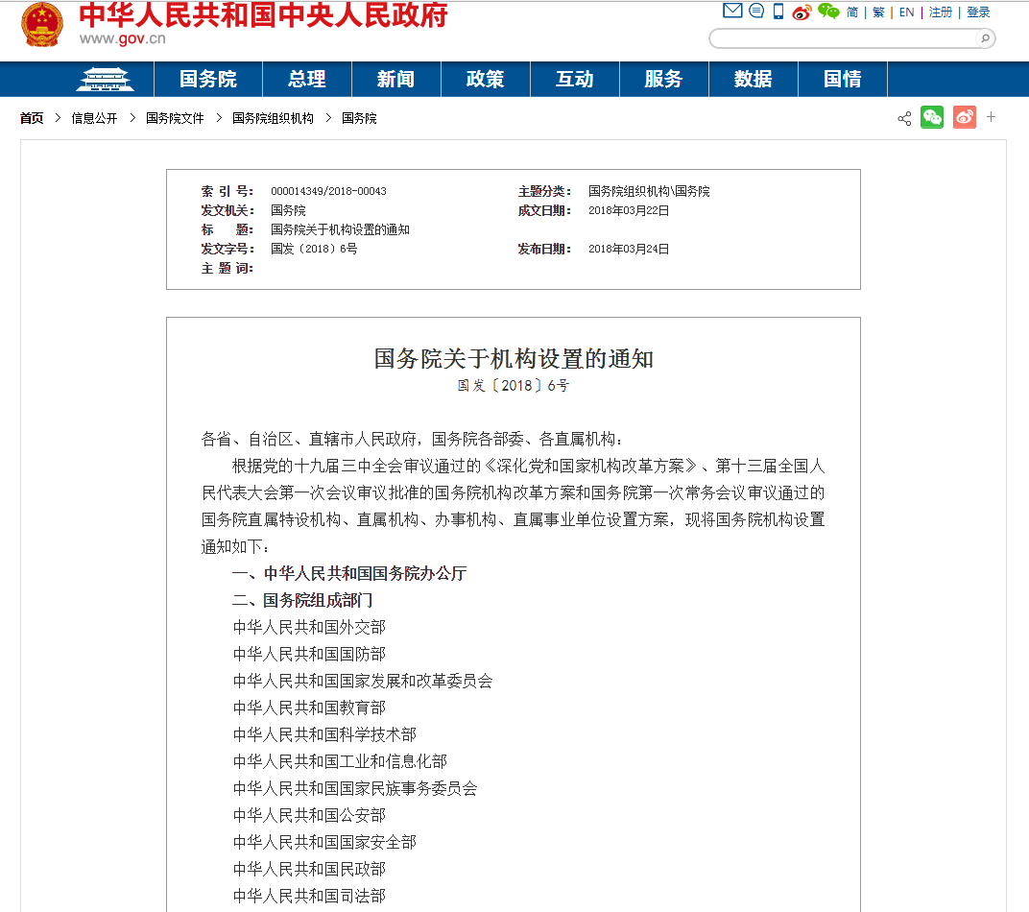Click the government building home icon in navbar
1029x912 pixels.
[x=105, y=80]
